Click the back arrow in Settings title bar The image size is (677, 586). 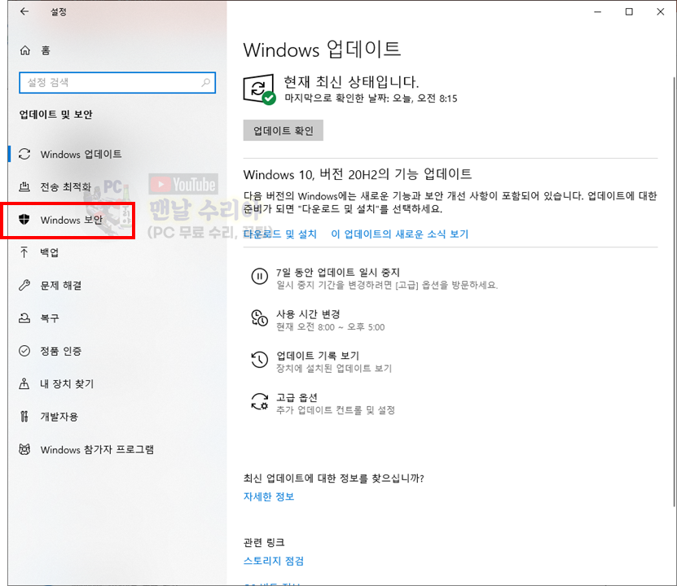pos(24,11)
